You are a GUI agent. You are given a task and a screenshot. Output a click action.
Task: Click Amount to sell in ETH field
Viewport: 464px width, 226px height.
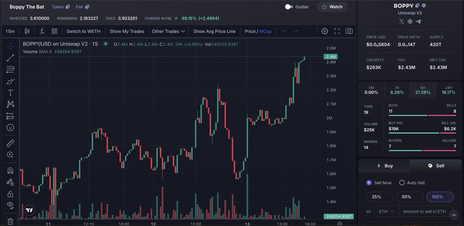point(426,211)
